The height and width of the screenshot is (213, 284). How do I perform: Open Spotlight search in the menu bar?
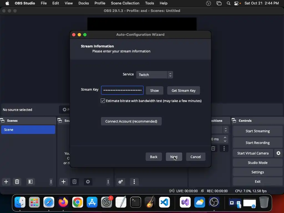click(229, 3)
